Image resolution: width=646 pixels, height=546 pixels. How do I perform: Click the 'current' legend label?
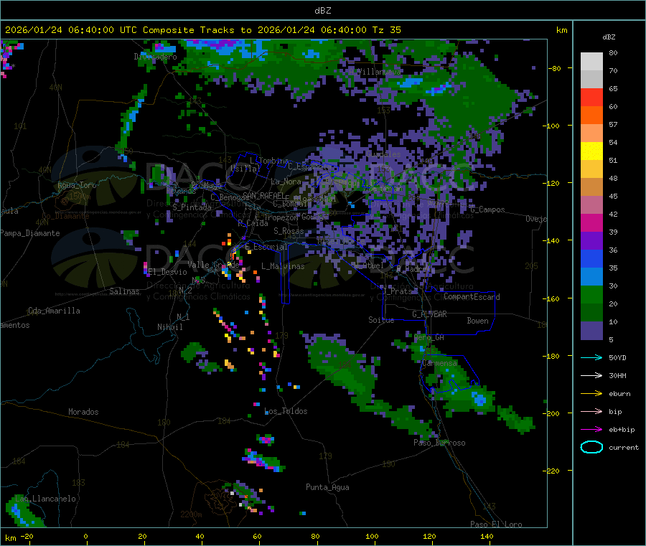pos(624,447)
